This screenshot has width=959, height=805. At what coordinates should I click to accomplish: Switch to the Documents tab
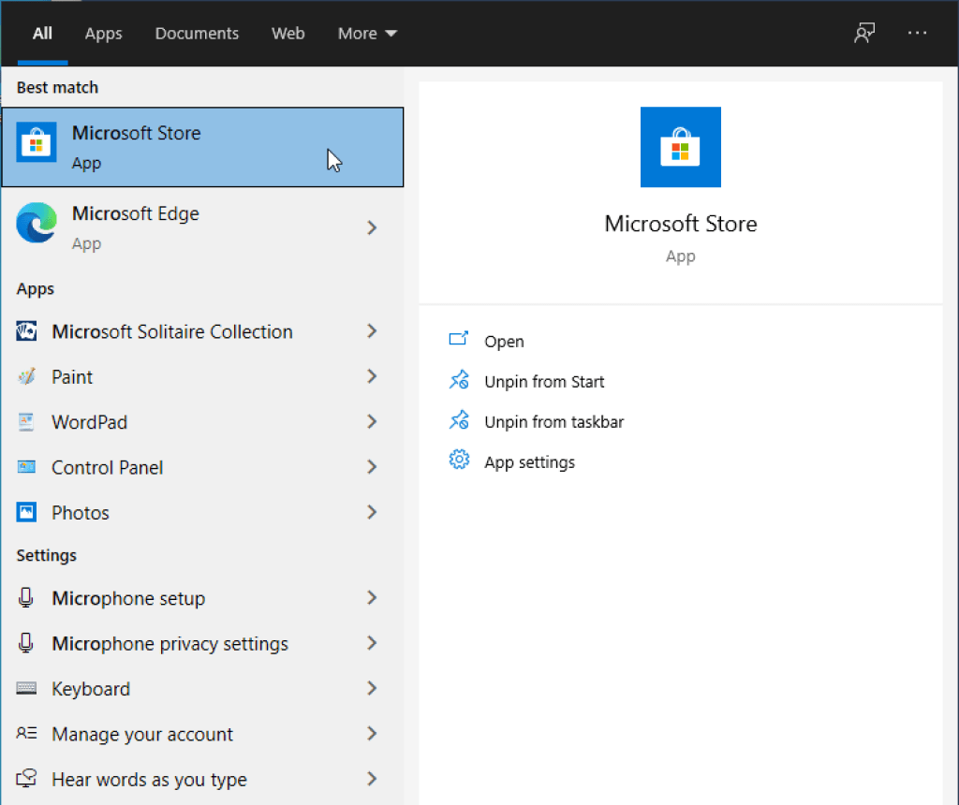coord(197,34)
